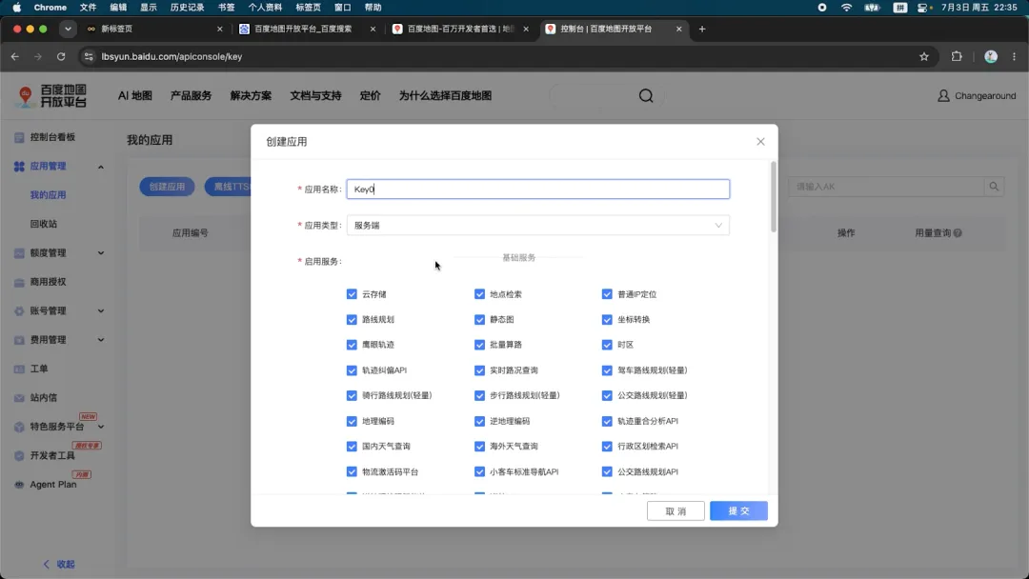Click the search magnifier icon in header
Image resolution: width=1029 pixels, height=579 pixels.
(646, 96)
